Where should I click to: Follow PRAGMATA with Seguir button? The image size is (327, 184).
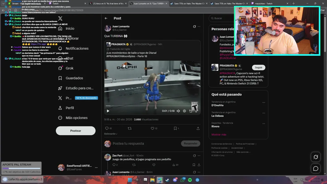[259, 67]
